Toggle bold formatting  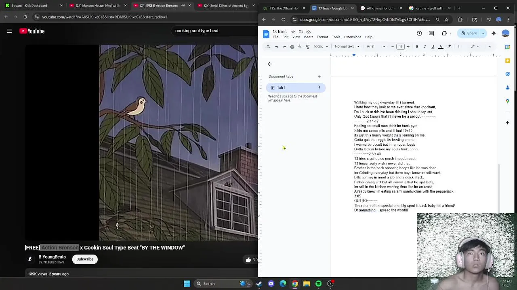pos(417,47)
